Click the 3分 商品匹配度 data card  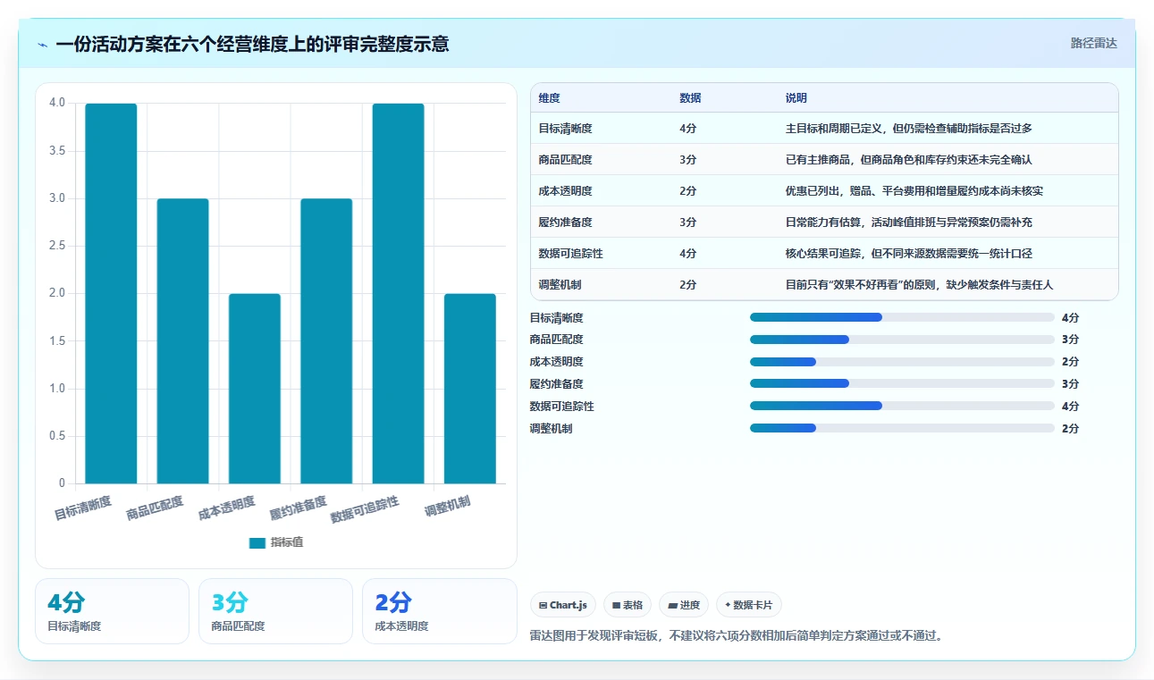point(275,611)
